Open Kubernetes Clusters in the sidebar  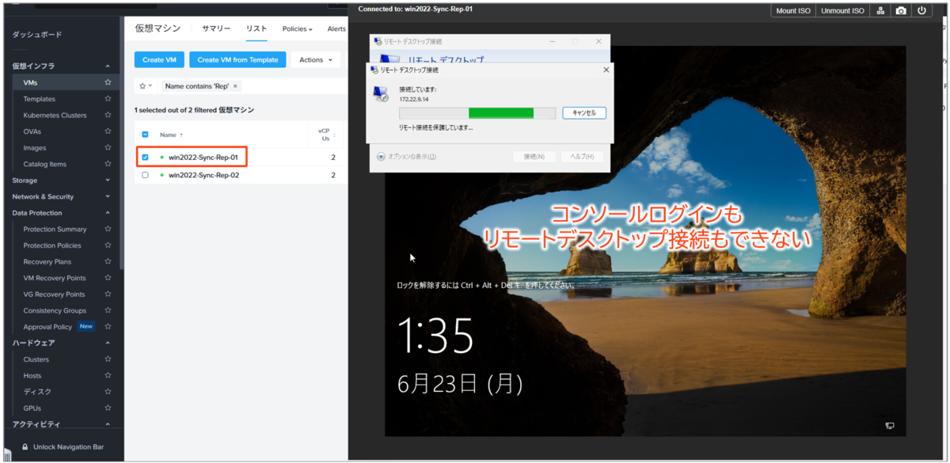pos(55,115)
